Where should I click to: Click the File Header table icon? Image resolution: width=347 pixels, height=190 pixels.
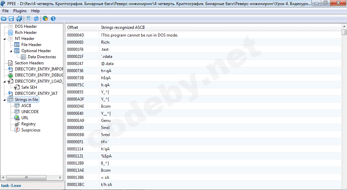pos(17,45)
